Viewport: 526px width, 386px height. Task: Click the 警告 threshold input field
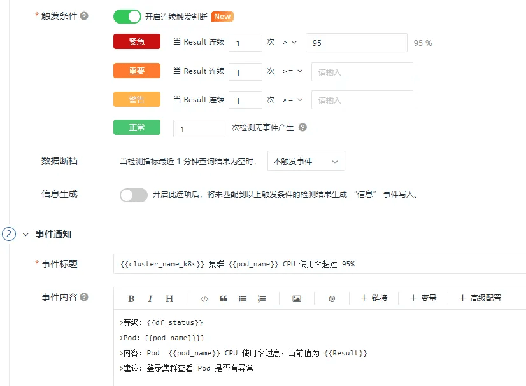pos(362,100)
